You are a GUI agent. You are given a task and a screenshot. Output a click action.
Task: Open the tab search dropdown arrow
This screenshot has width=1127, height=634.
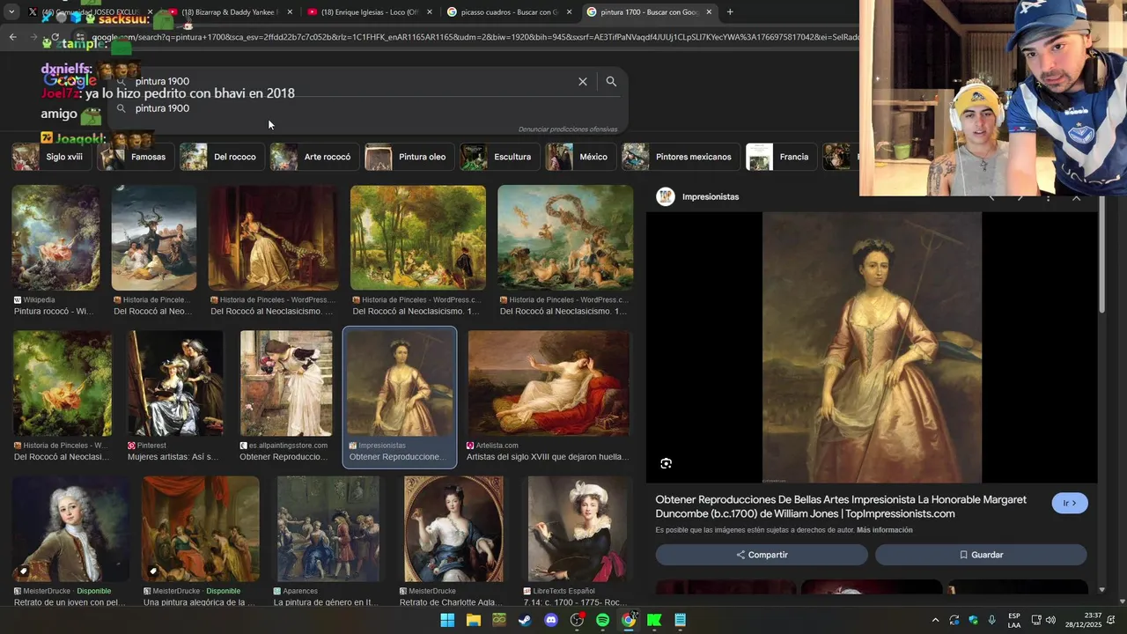click(11, 12)
